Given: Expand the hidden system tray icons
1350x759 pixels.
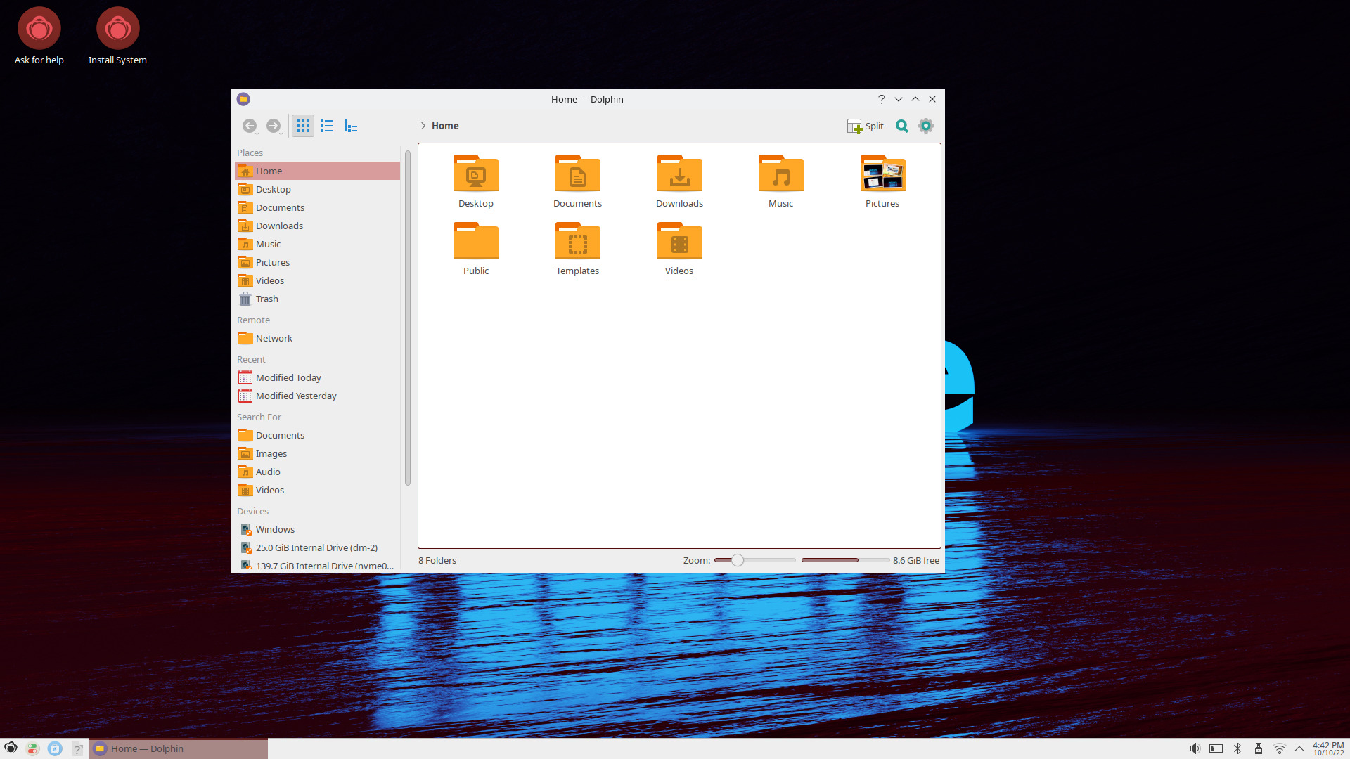Looking at the screenshot, I should click(1300, 748).
